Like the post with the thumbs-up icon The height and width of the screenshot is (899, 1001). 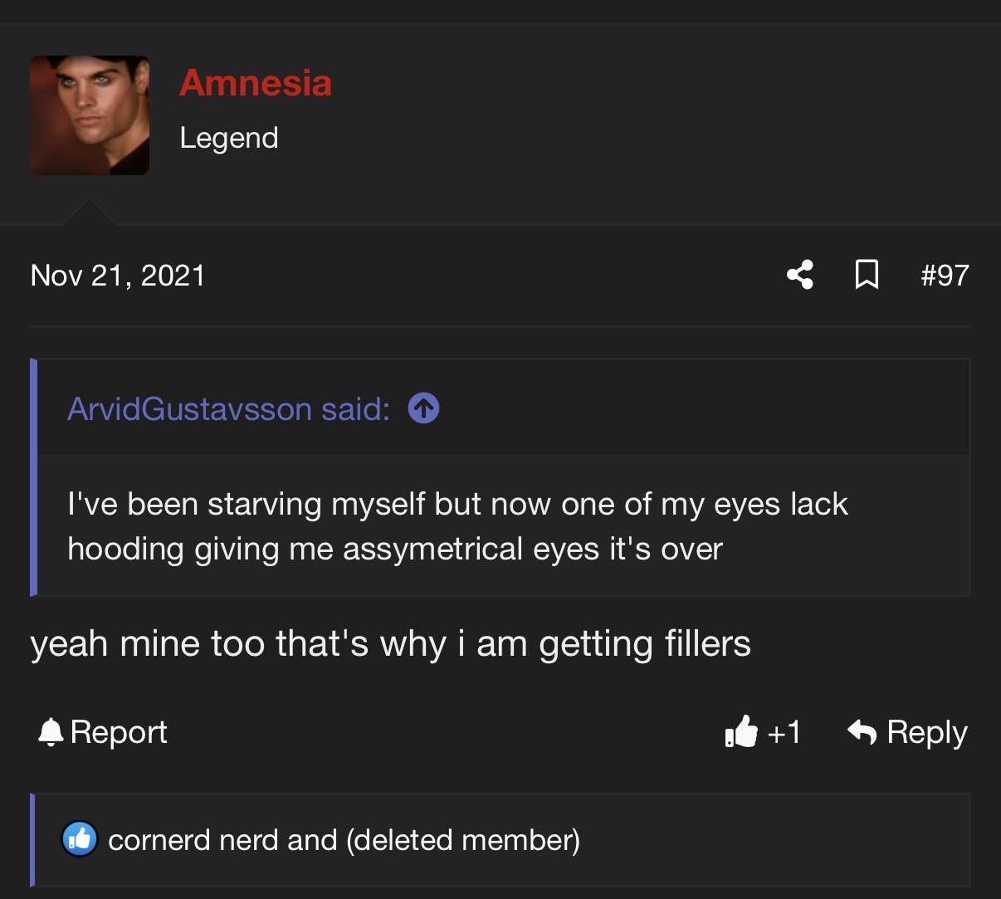tap(741, 732)
